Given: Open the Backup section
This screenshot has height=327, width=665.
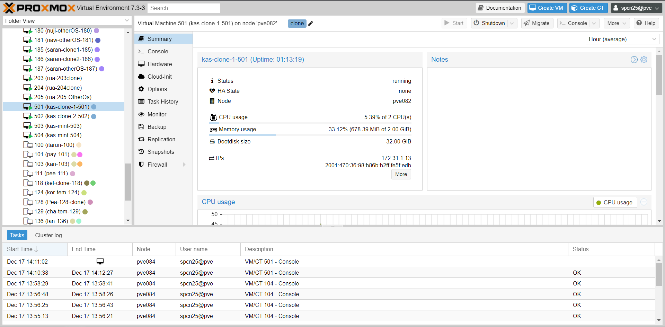Looking at the screenshot, I should (157, 126).
